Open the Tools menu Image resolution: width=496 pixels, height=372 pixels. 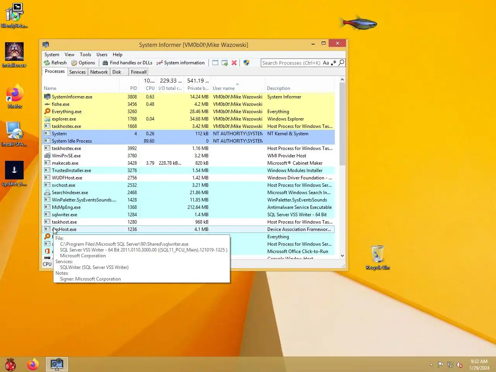point(85,55)
